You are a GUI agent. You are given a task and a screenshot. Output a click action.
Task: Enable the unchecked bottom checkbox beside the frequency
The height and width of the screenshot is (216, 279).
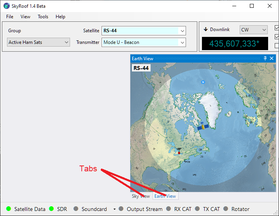[x=277, y=46]
